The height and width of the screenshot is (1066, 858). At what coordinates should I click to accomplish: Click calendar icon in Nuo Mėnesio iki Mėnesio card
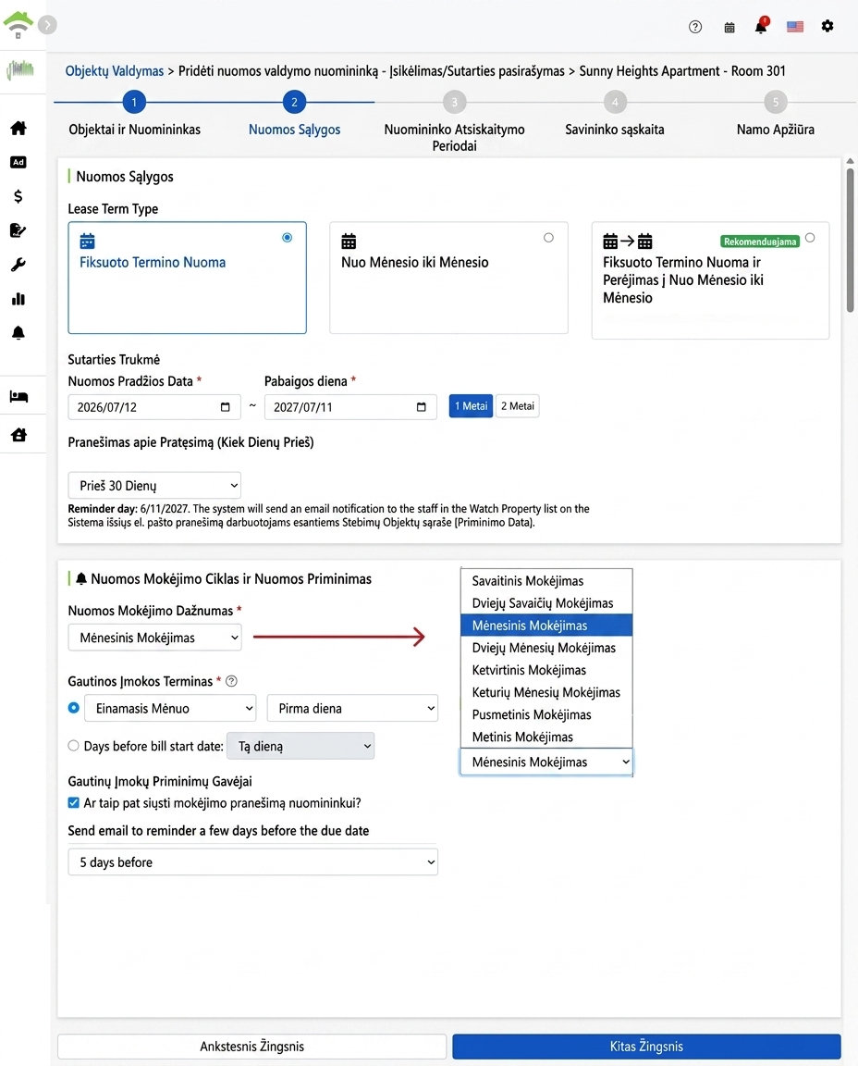point(349,241)
